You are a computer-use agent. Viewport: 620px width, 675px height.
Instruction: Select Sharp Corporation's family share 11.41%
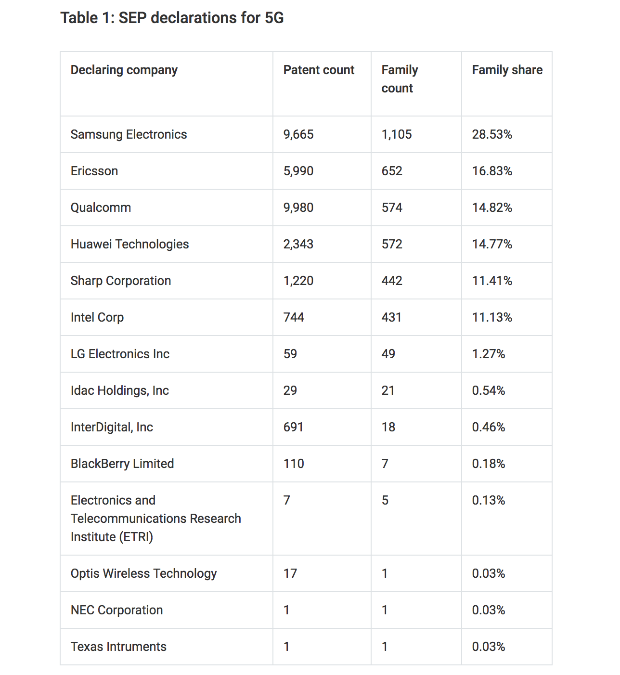[492, 281]
